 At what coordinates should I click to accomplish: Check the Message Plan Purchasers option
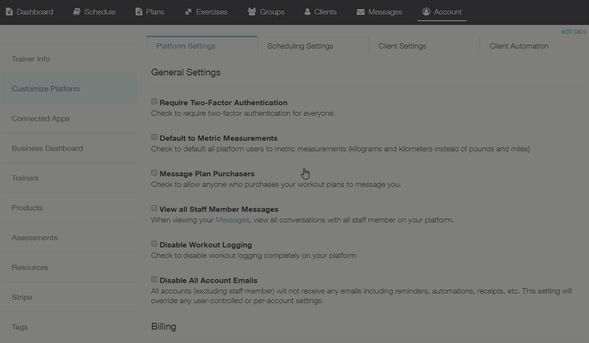tap(154, 173)
